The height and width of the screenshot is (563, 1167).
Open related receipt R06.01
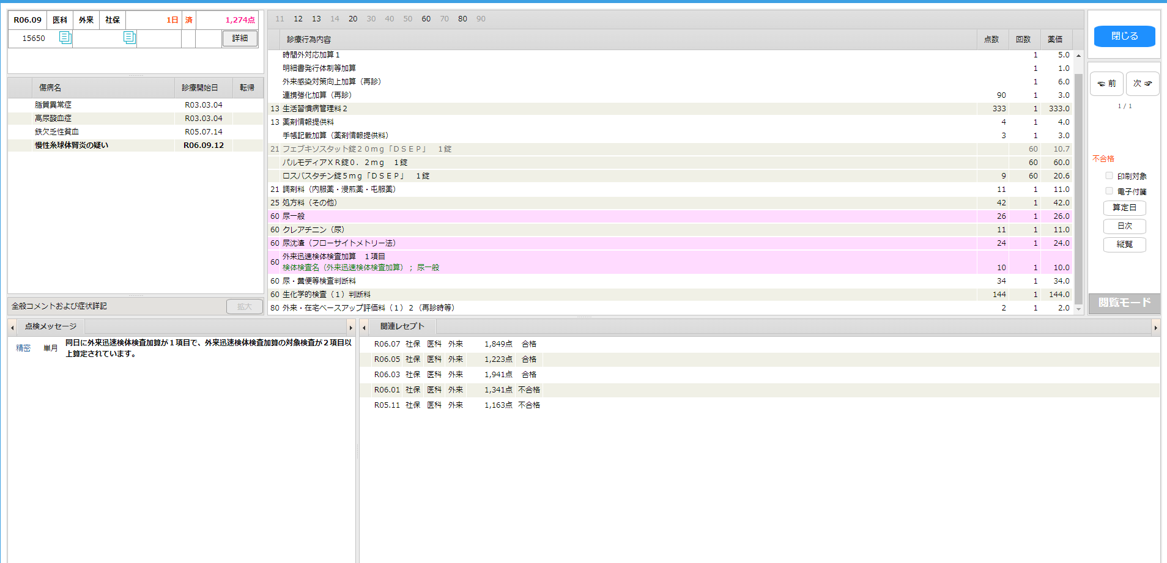pos(760,390)
